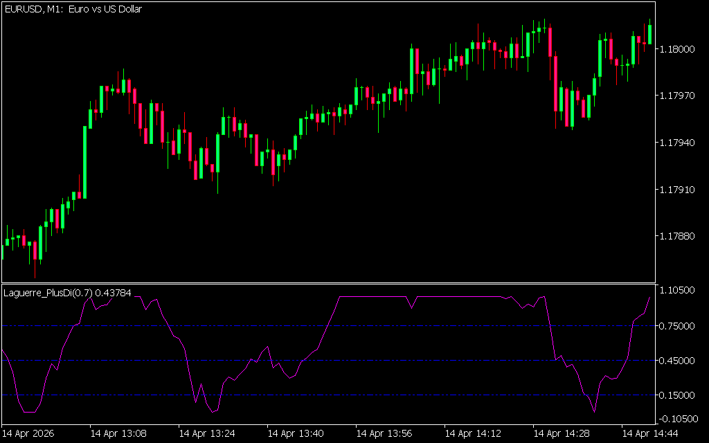Click the 14 Apr 14:28 time label
The height and width of the screenshot is (443, 709).
click(562, 434)
